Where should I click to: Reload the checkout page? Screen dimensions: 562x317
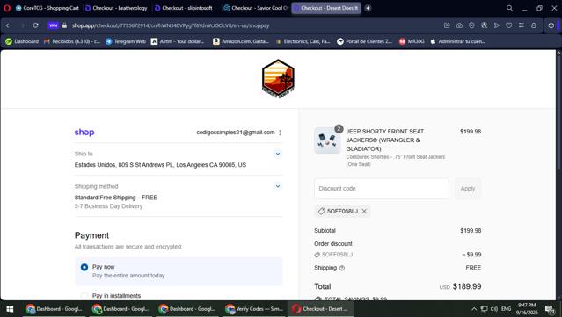coord(35,25)
